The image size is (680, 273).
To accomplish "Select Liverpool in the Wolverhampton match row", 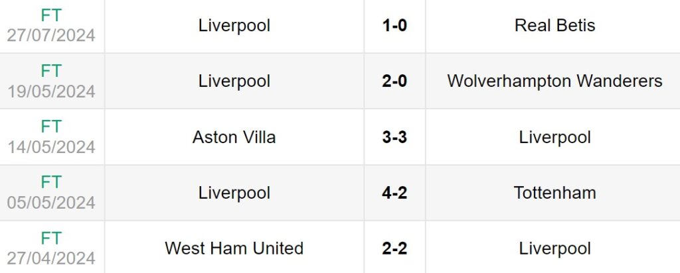I will (x=234, y=82).
